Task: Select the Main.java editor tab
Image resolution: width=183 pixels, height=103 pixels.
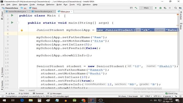Action: [x=65, y=11]
